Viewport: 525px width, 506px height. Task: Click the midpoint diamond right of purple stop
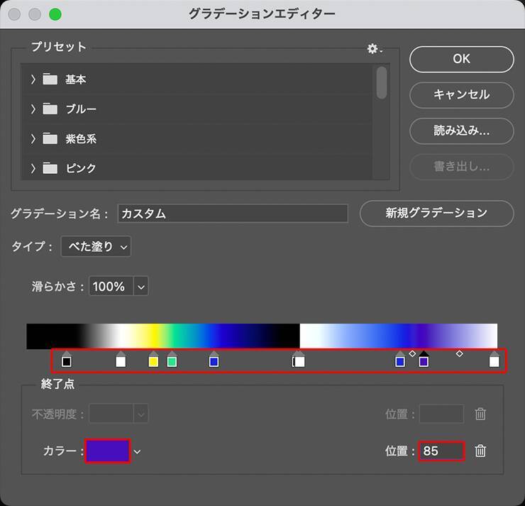459,353
